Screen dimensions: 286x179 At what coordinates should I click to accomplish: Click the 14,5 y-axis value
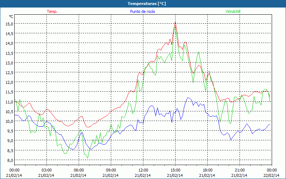[x=10, y=33]
